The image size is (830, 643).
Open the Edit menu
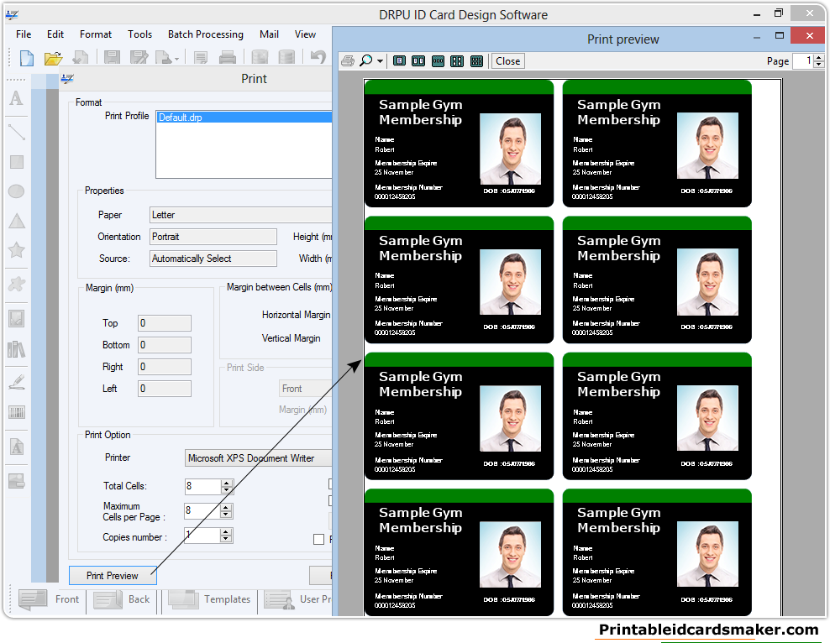coord(55,34)
